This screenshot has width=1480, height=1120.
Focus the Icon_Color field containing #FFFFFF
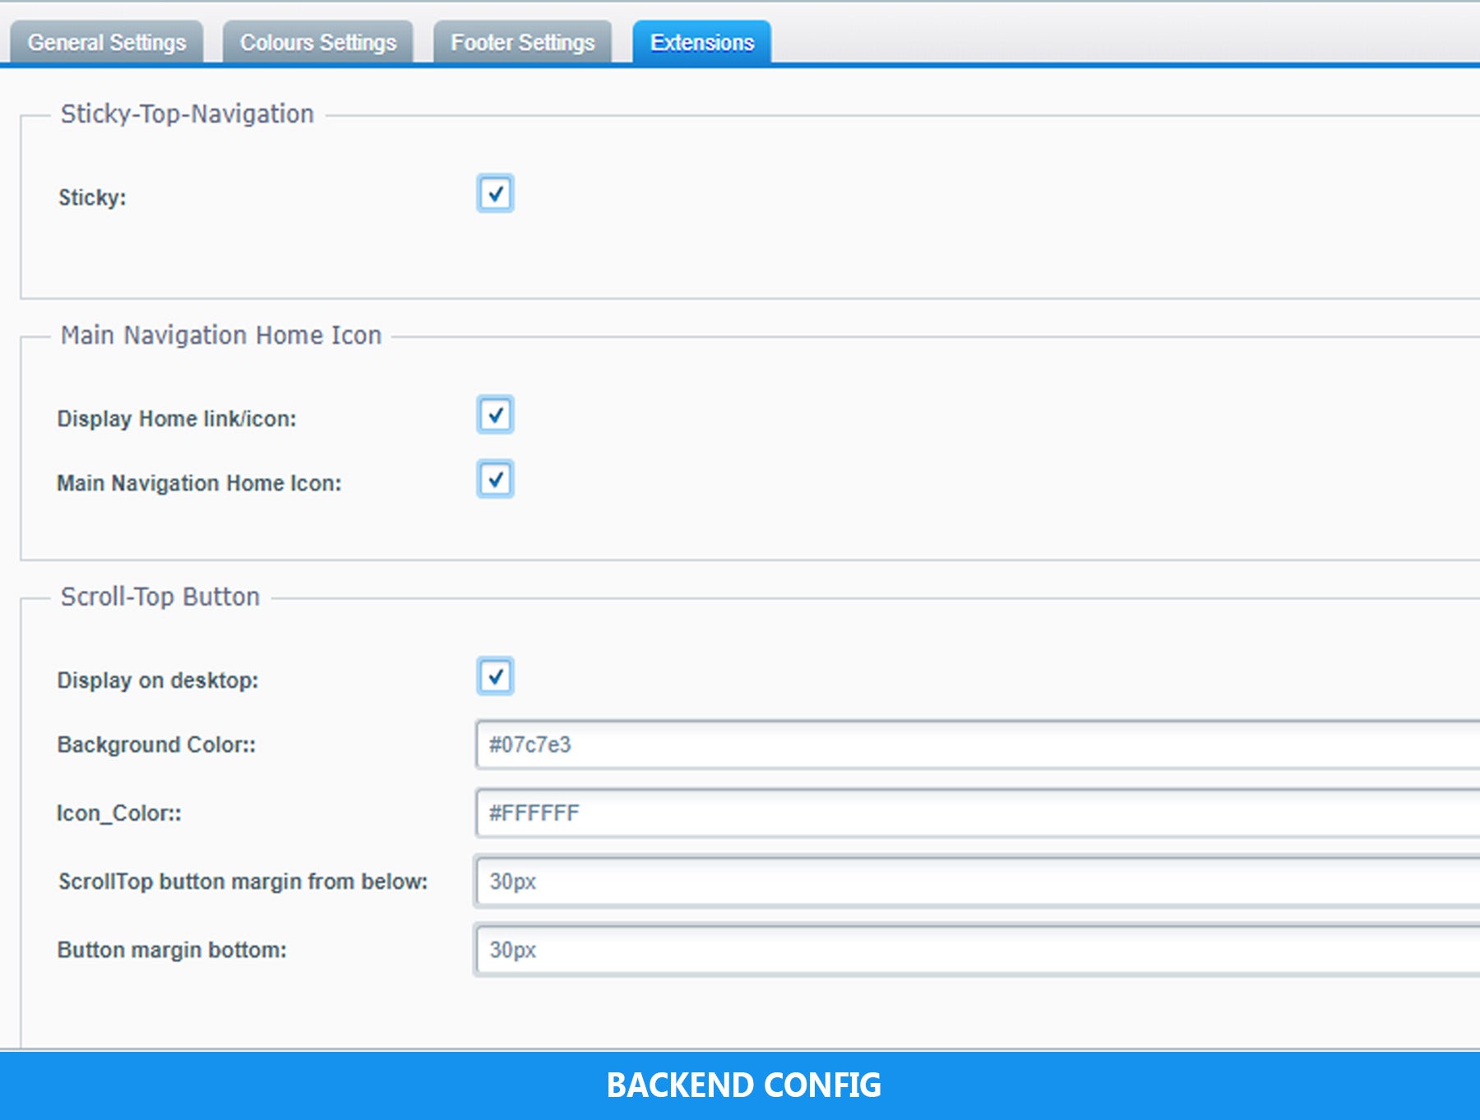(977, 813)
